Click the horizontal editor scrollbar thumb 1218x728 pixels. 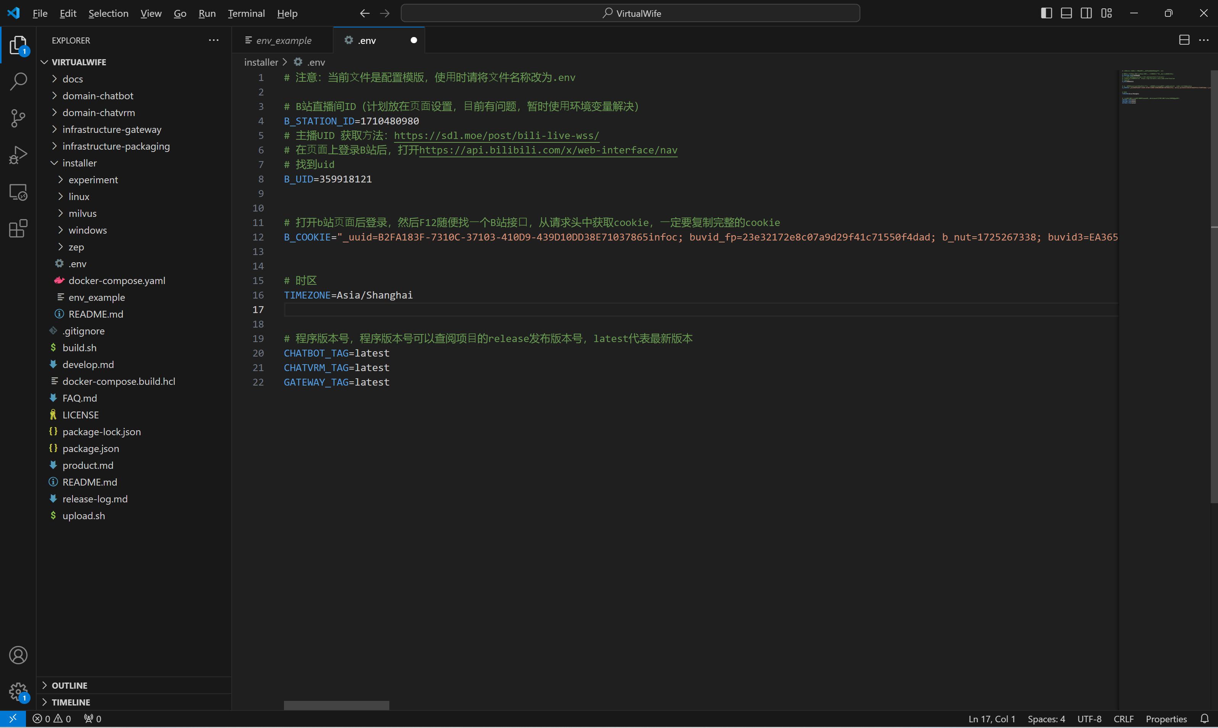[x=336, y=705]
